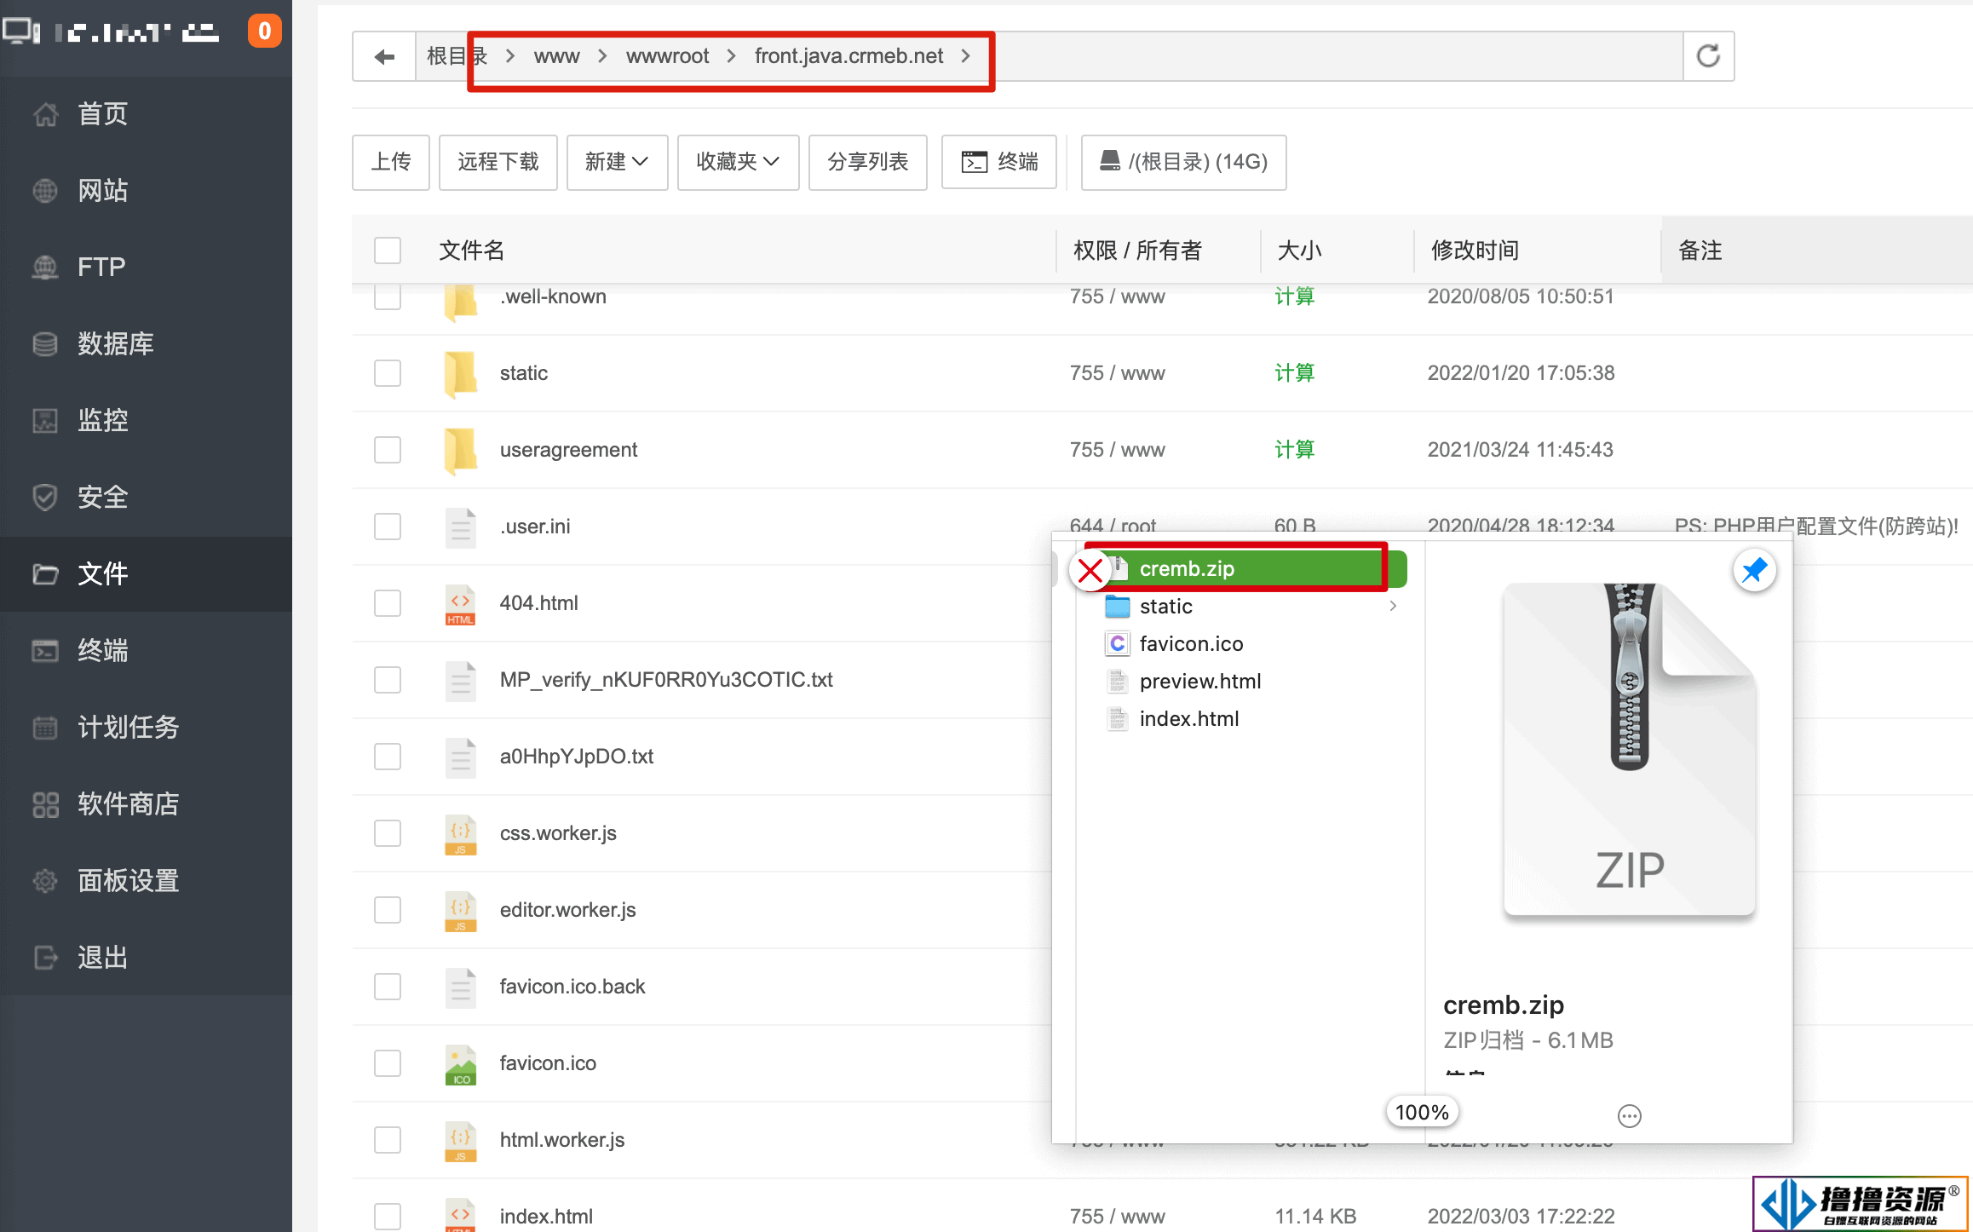Screen dimensions: 1973x1232
Task: Click the back arrow in path bar
Action: click(384, 56)
